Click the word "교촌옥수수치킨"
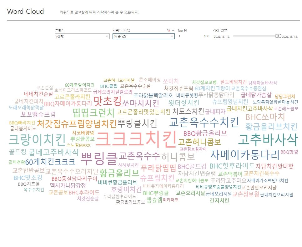This screenshot has height=247, width=302. (x=204, y=122)
